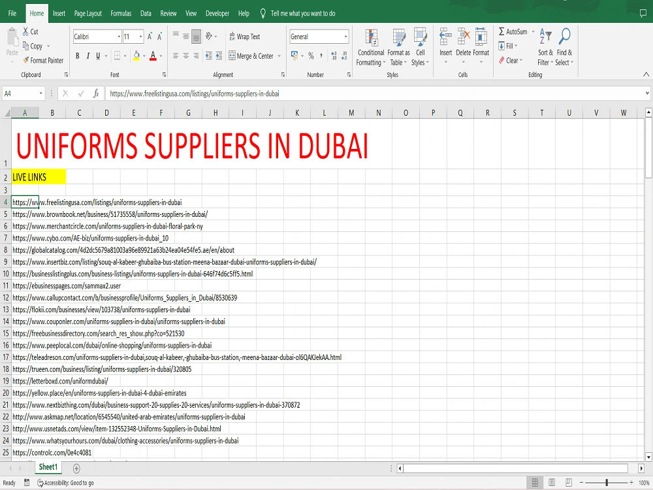The image size is (653, 490).
Task: Select the LIVE LINKS cell
Action: coord(39,177)
